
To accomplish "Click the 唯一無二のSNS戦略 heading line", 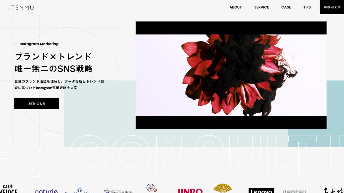I will (54, 69).
